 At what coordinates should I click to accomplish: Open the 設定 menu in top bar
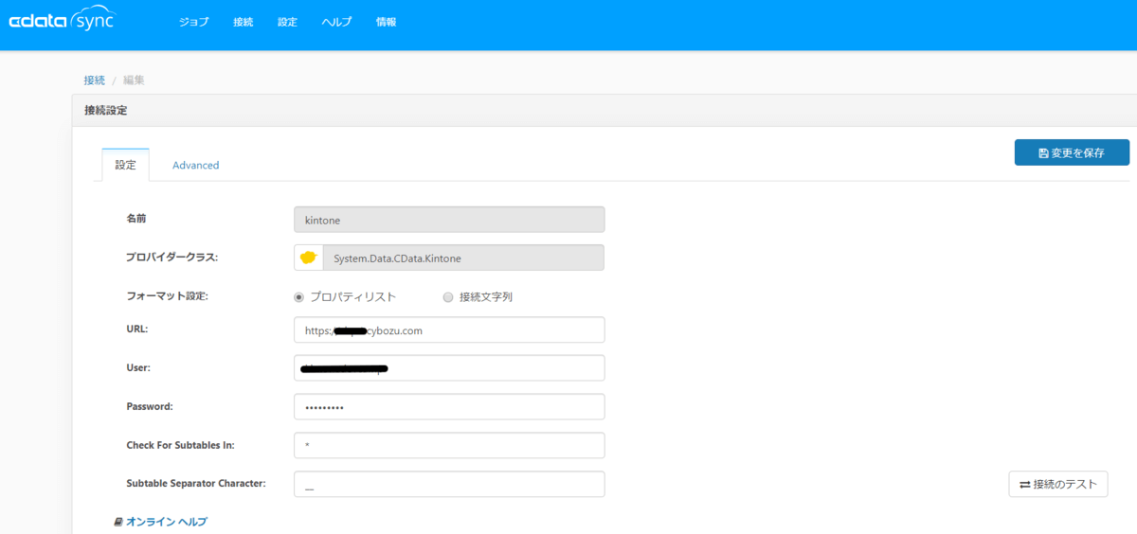(x=287, y=22)
